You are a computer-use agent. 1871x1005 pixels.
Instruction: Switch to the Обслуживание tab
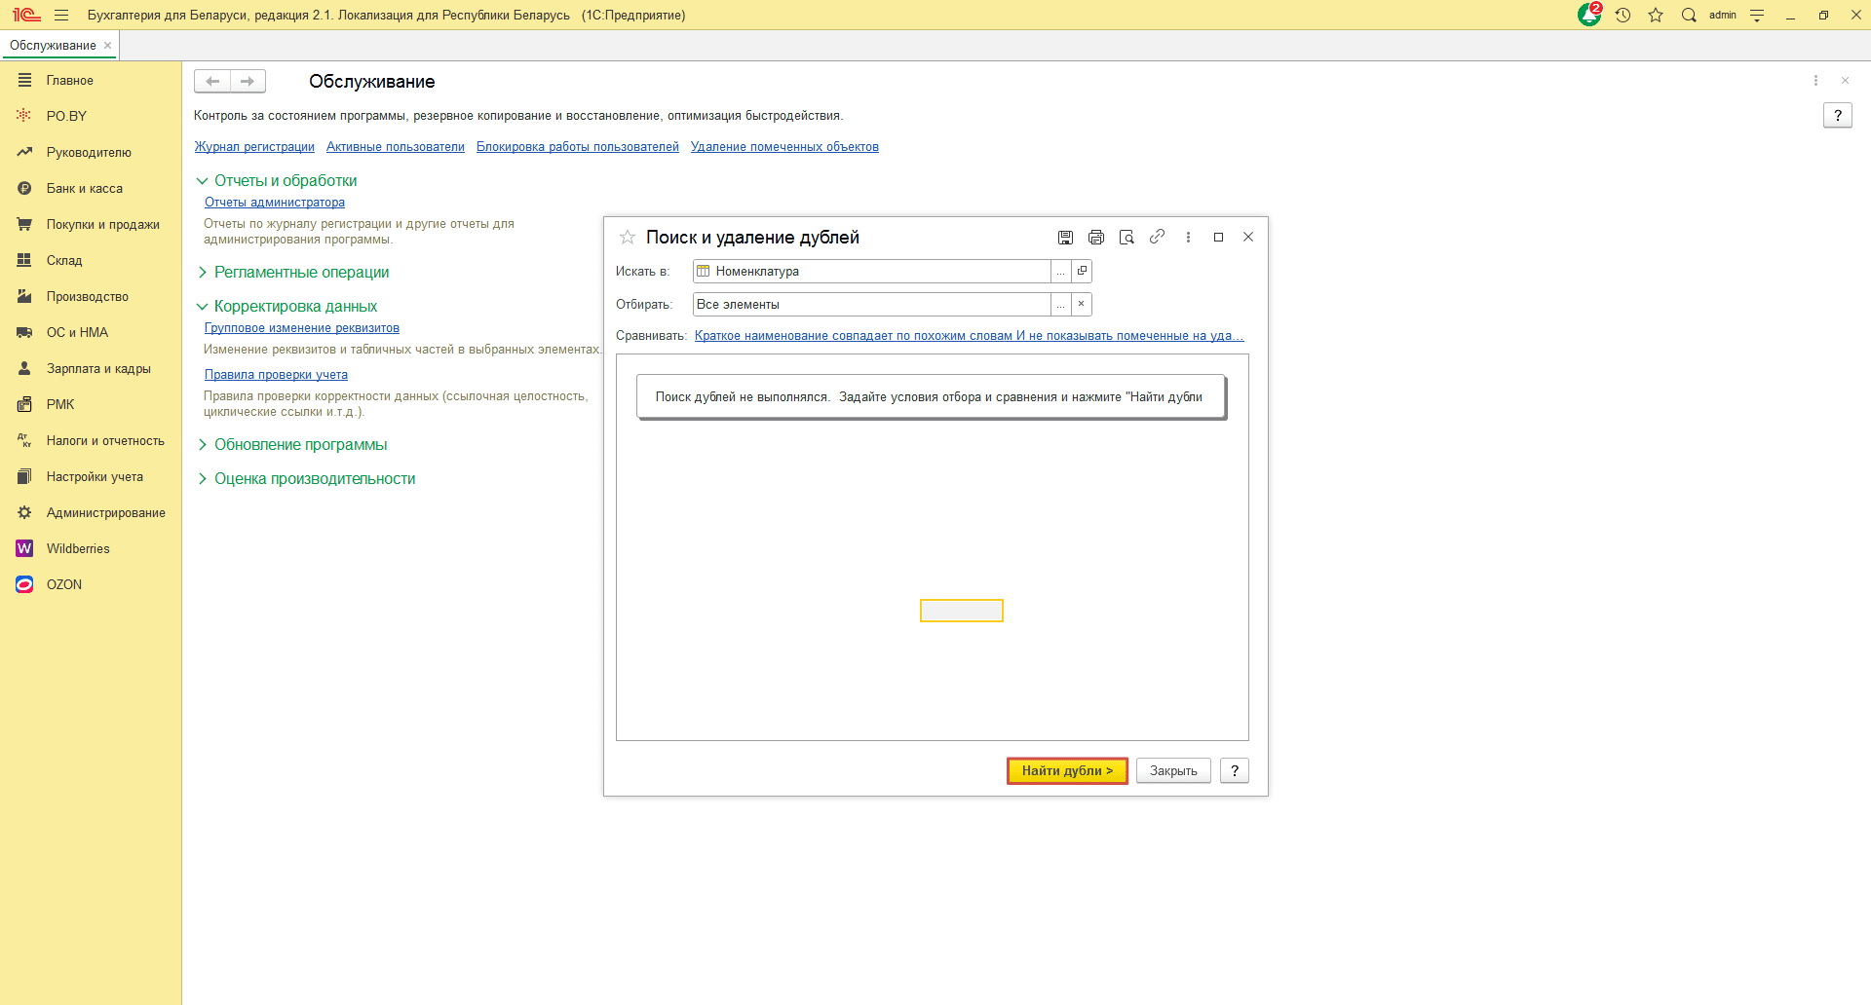click(53, 46)
